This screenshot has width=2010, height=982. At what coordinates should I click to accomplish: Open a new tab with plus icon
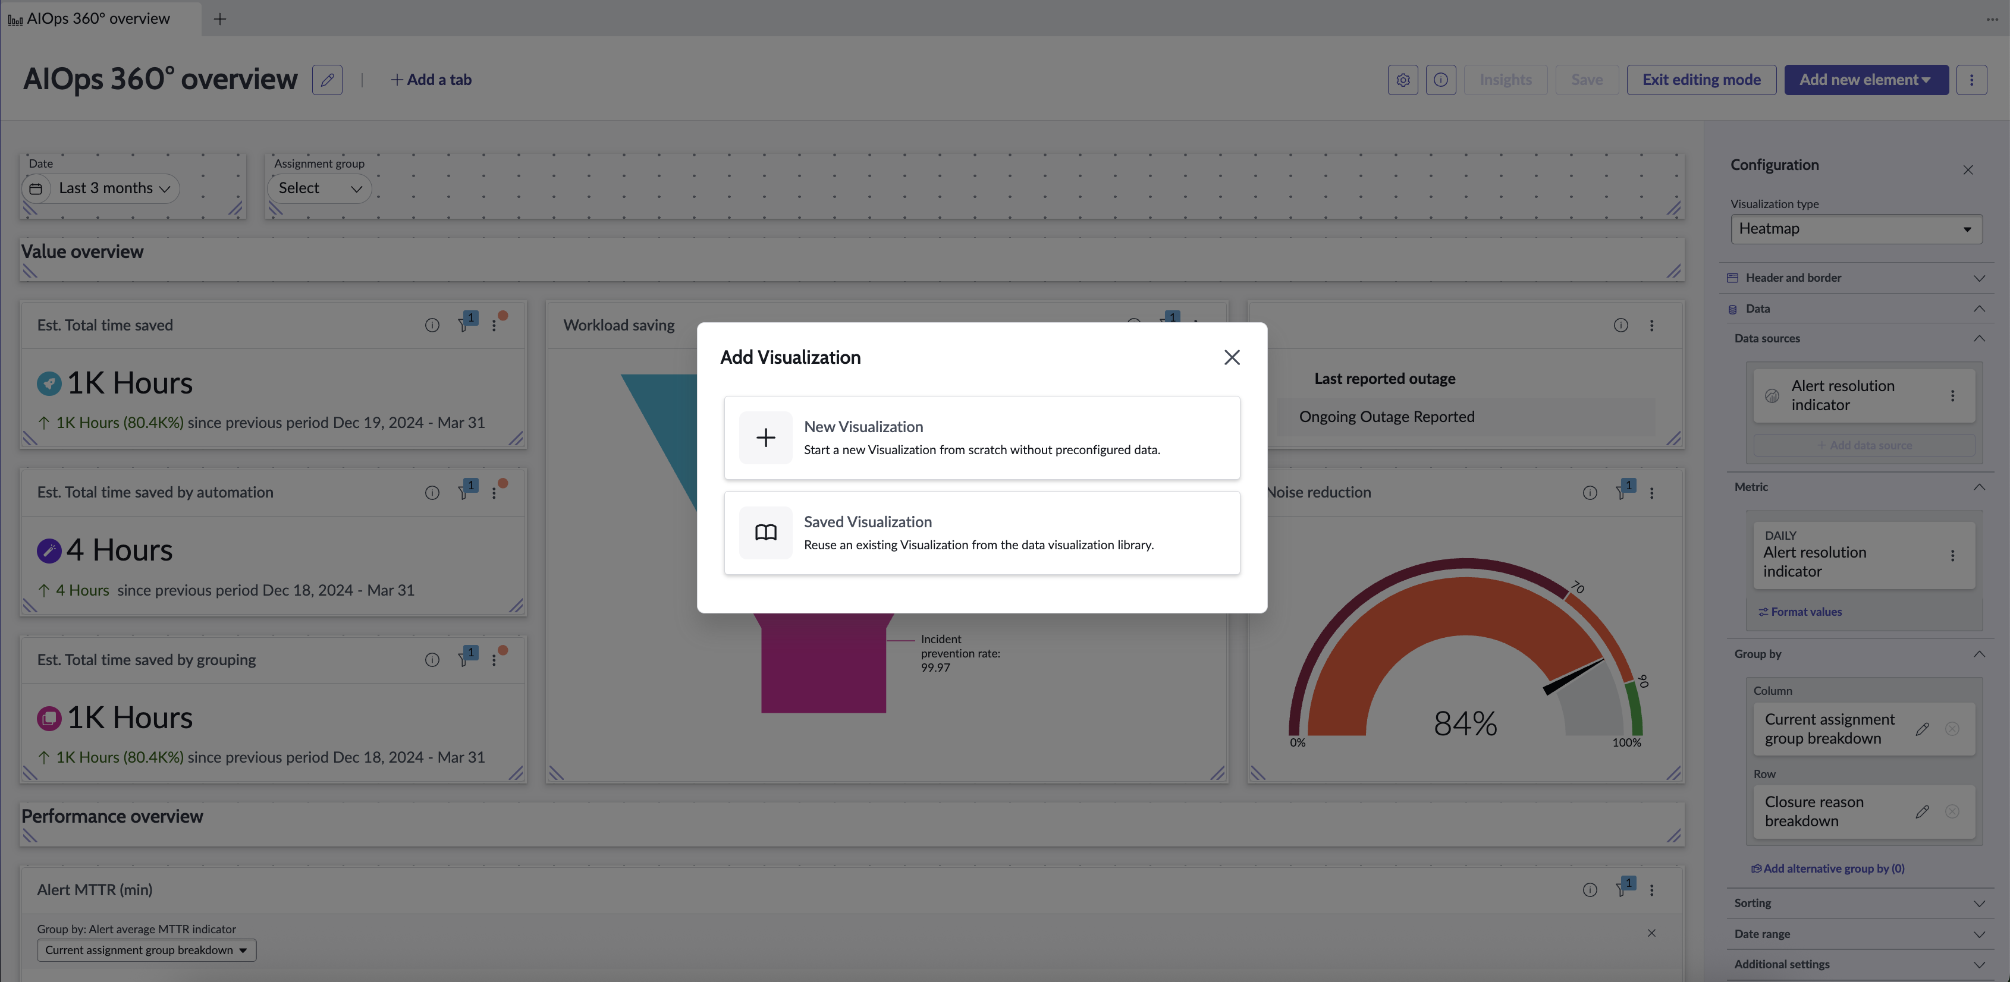220,18
